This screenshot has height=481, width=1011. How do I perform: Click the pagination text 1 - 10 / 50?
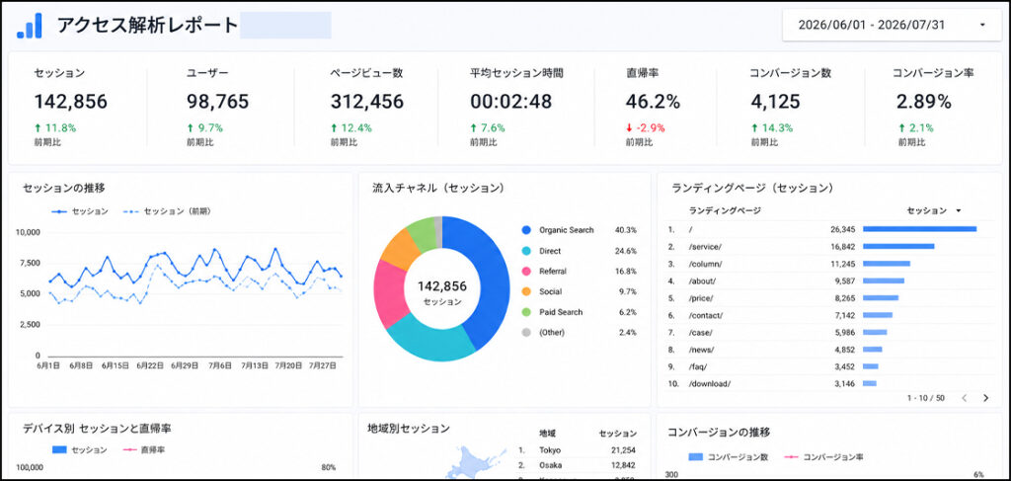(925, 398)
